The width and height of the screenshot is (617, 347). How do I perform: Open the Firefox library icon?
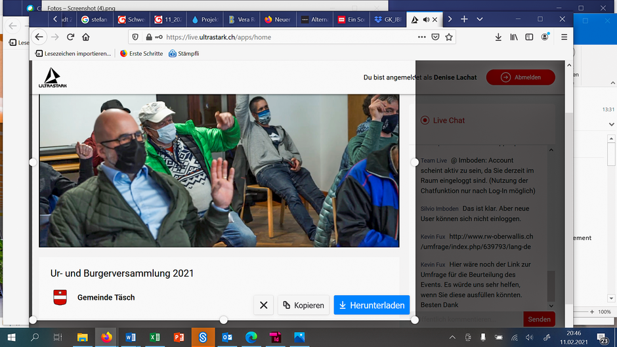coord(514,37)
